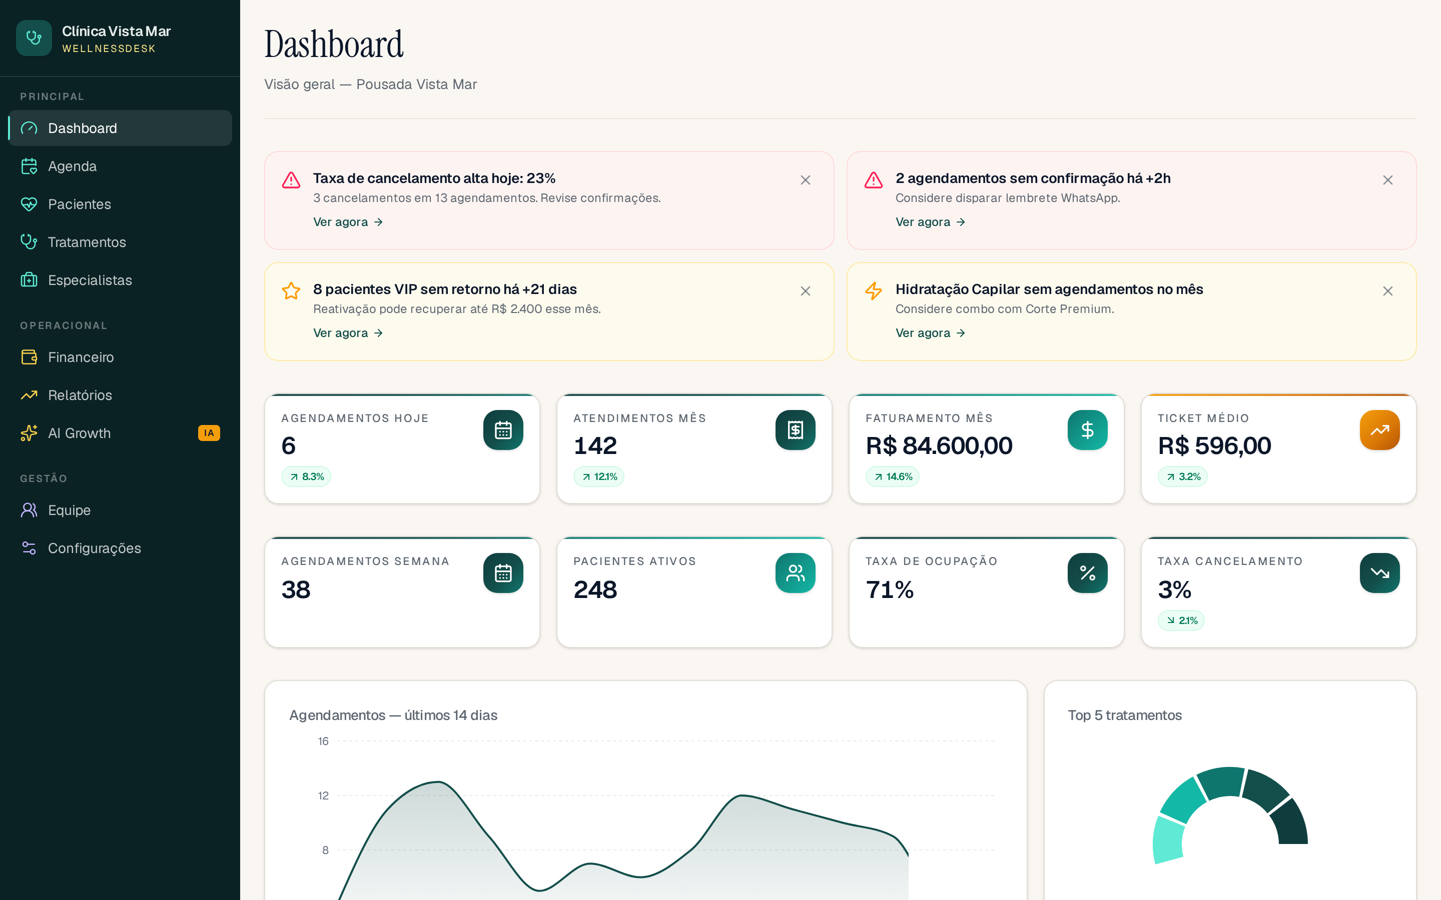
Task: Click the Dashboard page heading
Action: [334, 44]
